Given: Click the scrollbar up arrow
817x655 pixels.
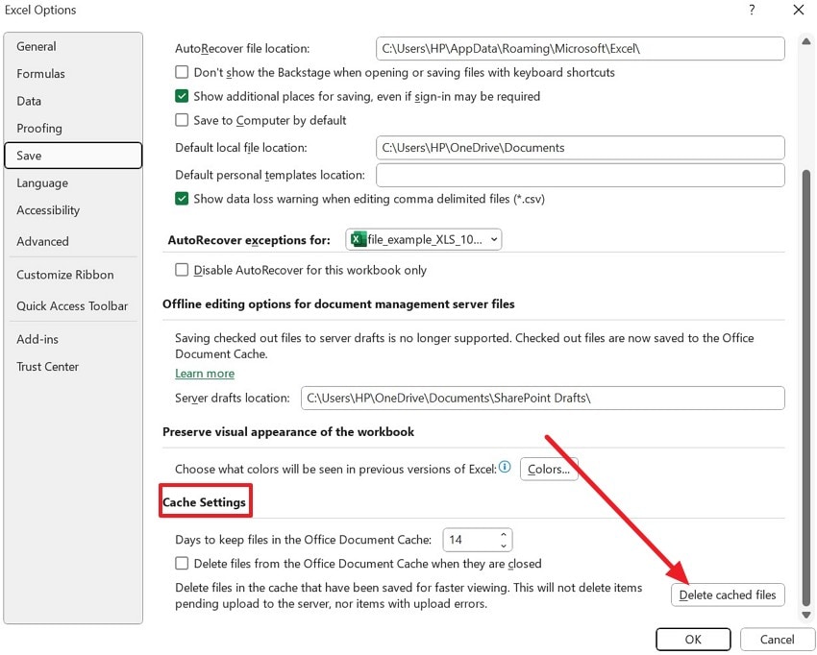Looking at the screenshot, I should click(806, 41).
